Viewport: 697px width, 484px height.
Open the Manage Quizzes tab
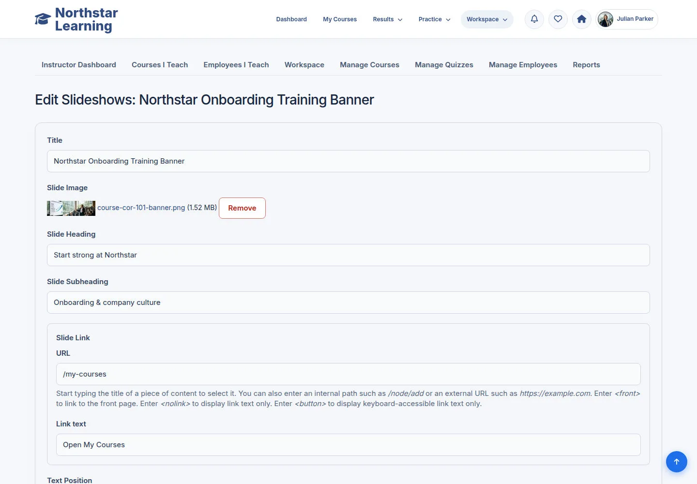click(x=444, y=65)
